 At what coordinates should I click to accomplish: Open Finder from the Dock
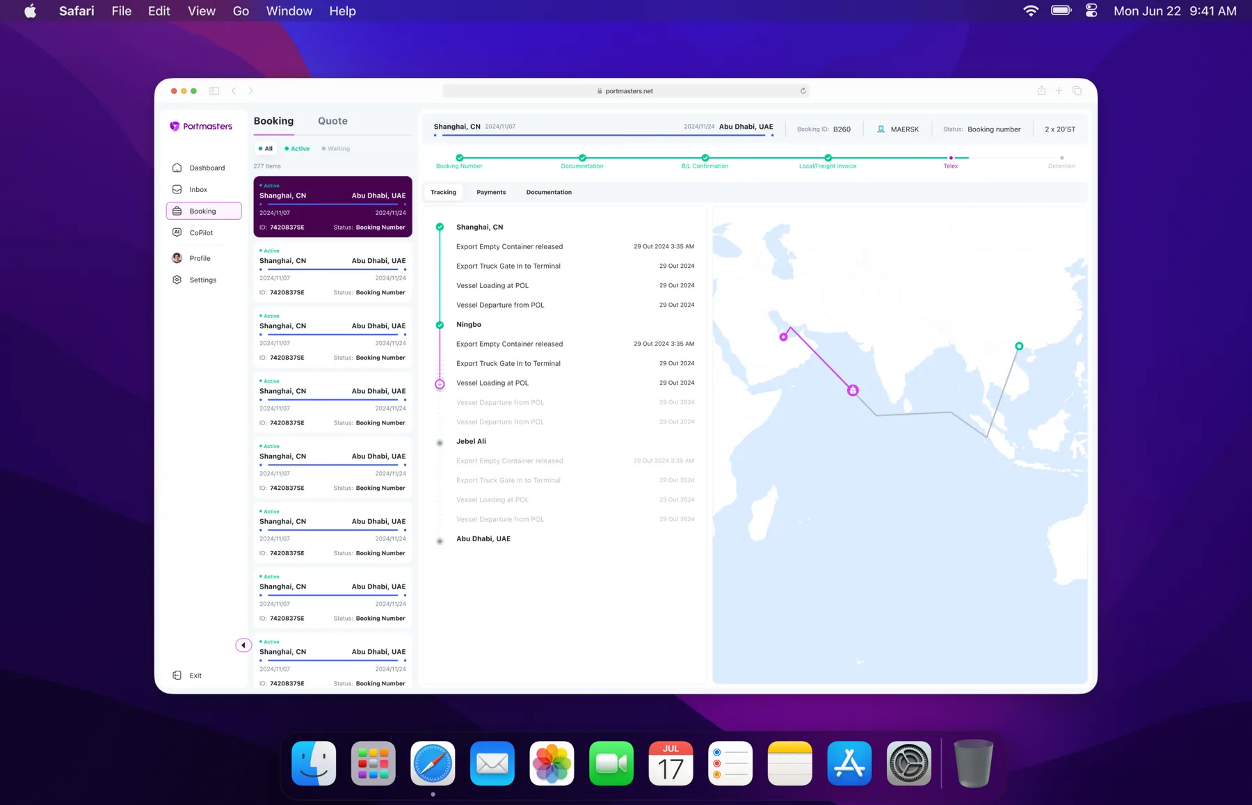[x=314, y=763]
